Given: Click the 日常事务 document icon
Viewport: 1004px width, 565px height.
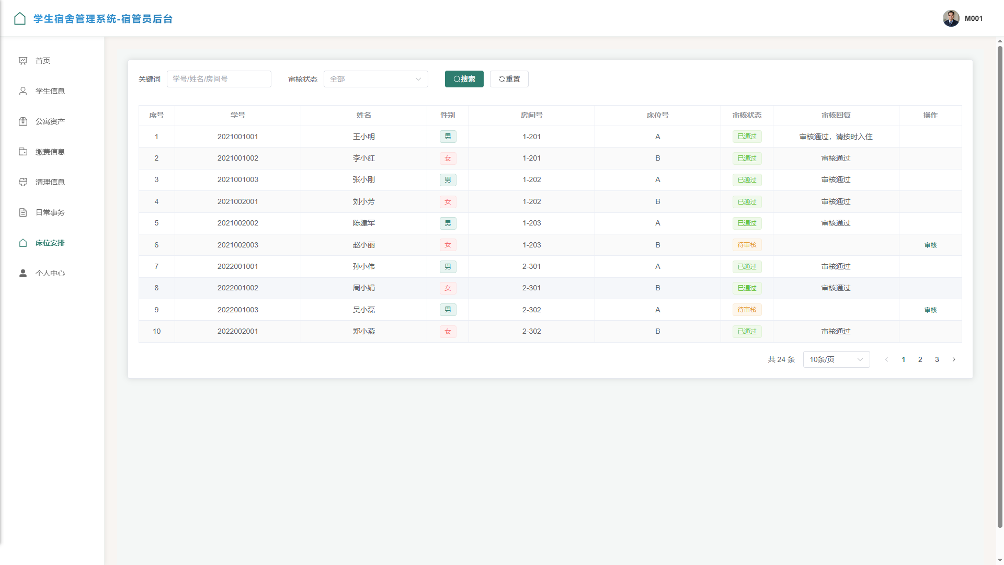Looking at the screenshot, I should (23, 212).
